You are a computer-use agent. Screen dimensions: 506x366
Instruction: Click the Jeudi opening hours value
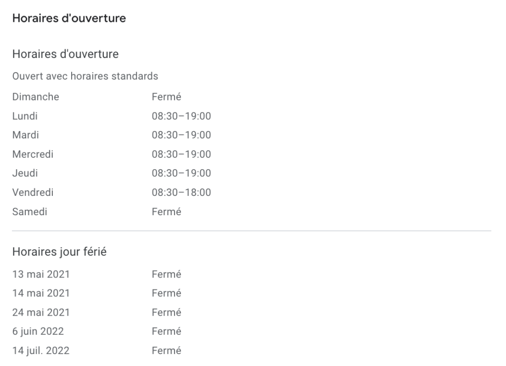click(x=181, y=173)
